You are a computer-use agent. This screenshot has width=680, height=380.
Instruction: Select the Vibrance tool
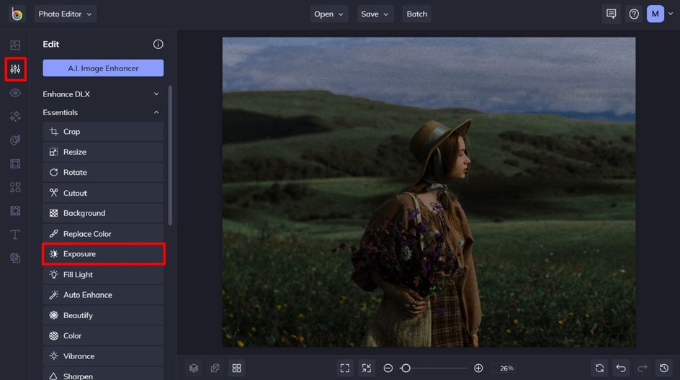103,356
